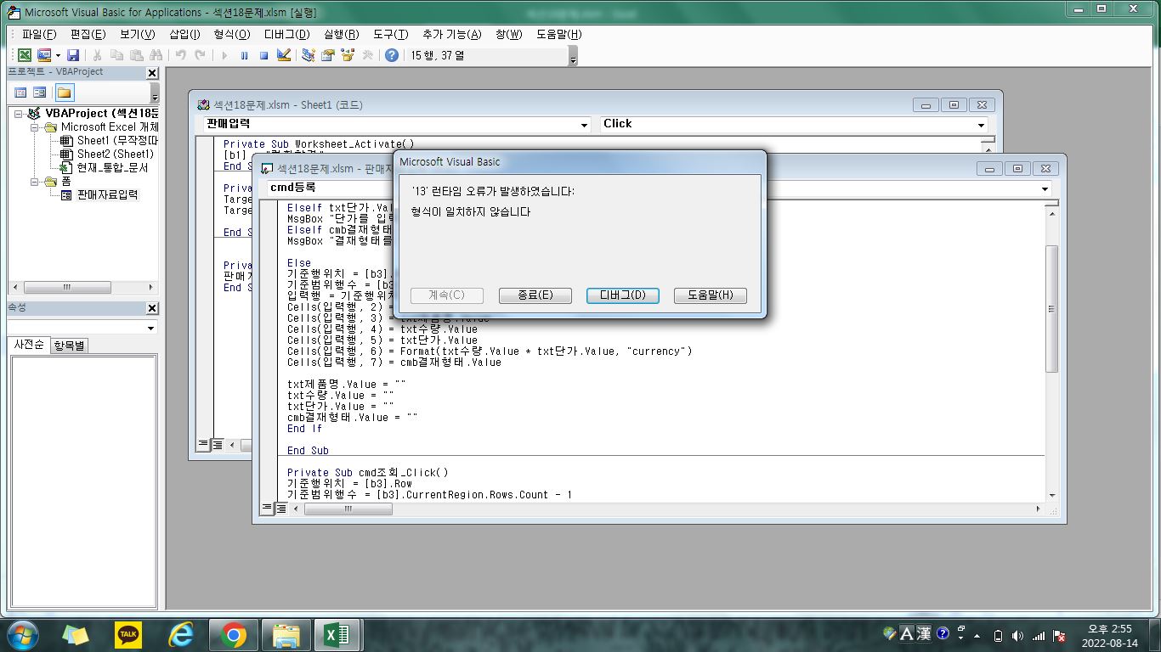Select 판매자료입력 form in project tree

click(107, 194)
